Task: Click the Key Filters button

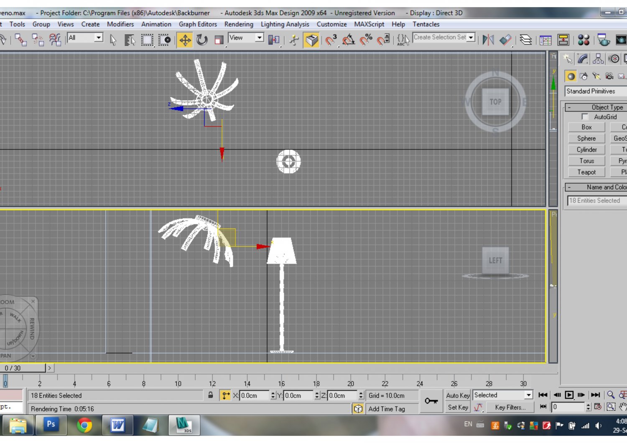Action: pyautogui.click(x=510, y=408)
